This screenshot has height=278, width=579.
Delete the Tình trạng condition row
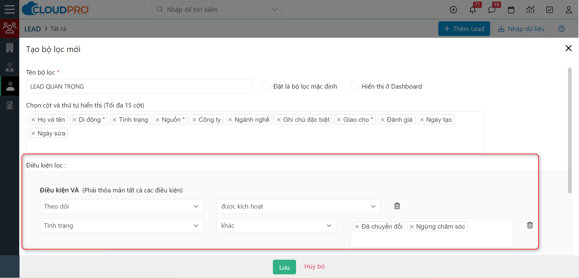tap(530, 225)
